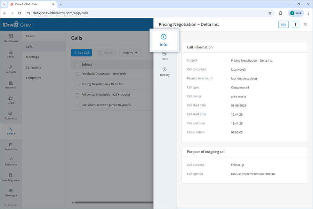Viewport: 313px width, 209px height.
Task: Go to the Tasks section
Action: click(30, 36)
